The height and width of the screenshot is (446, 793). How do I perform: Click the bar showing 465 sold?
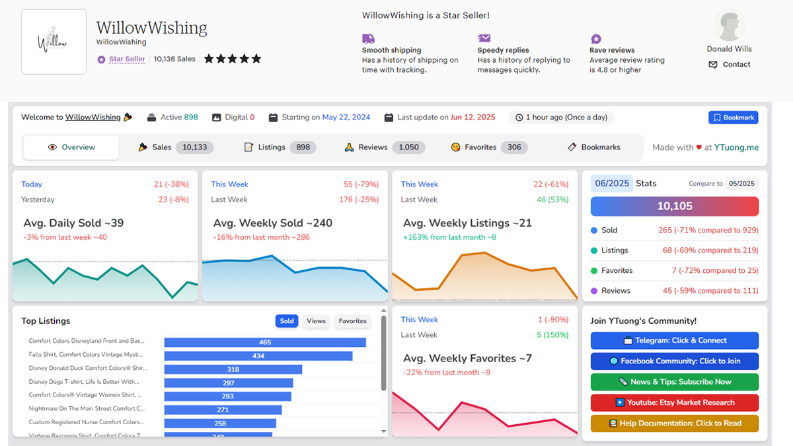pyautogui.click(x=265, y=342)
